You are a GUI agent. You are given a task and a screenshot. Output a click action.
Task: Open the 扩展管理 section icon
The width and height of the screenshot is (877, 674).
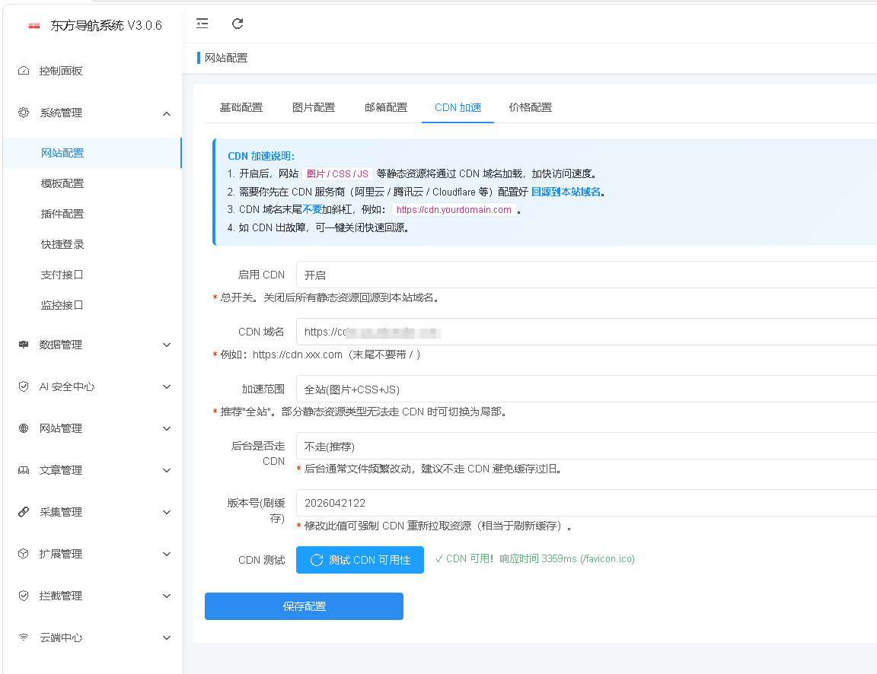(x=23, y=553)
